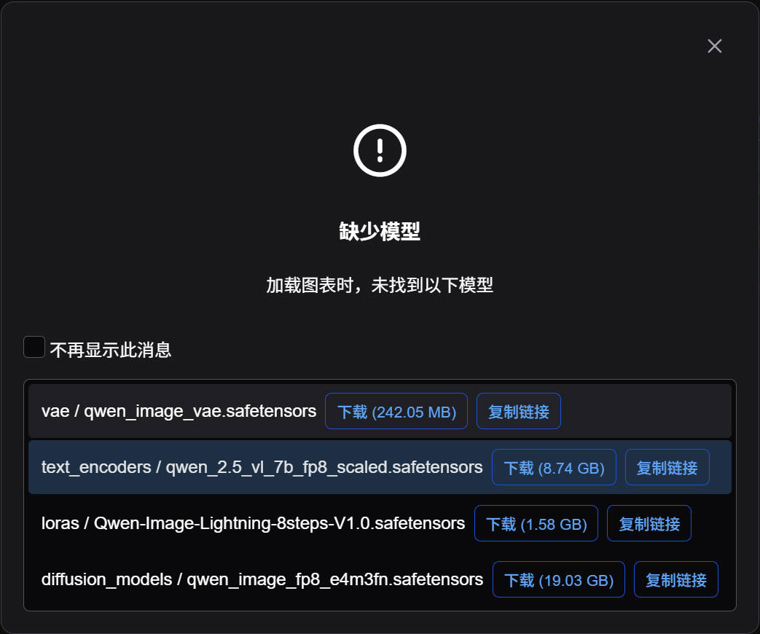760x634 pixels.
Task: Select 'loras / Qwen-Image-Lightning-8steps-V1.0.safetensors' text
Action: pyautogui.click(x=253, y=523)
